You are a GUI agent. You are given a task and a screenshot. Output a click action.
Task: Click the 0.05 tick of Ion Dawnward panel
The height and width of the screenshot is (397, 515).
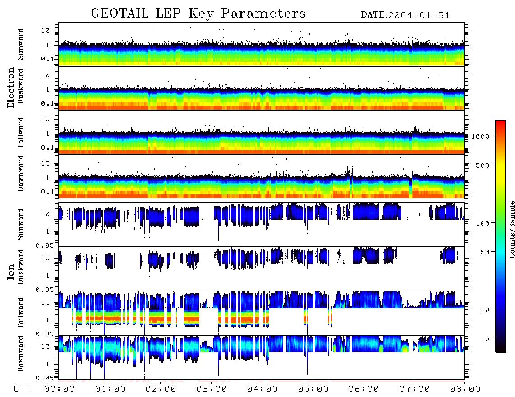coord(45,378)
